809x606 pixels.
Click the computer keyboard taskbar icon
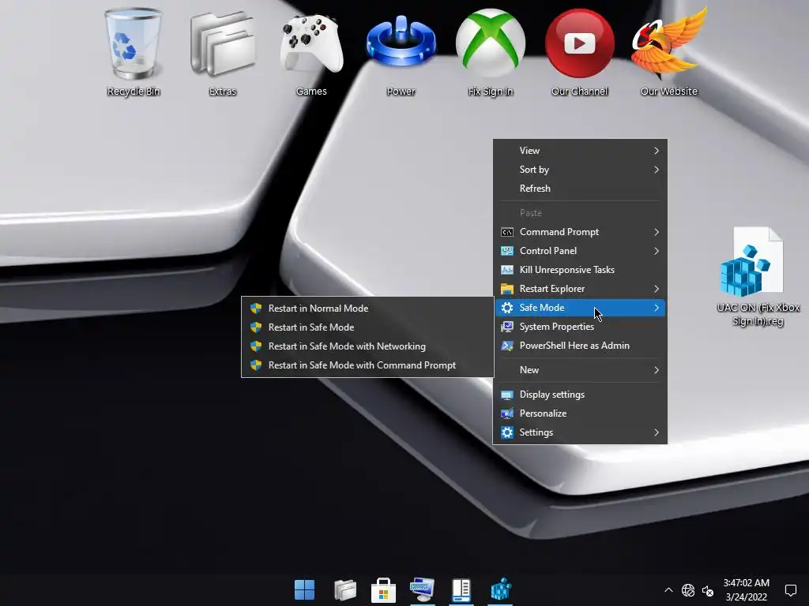(423, 589)
